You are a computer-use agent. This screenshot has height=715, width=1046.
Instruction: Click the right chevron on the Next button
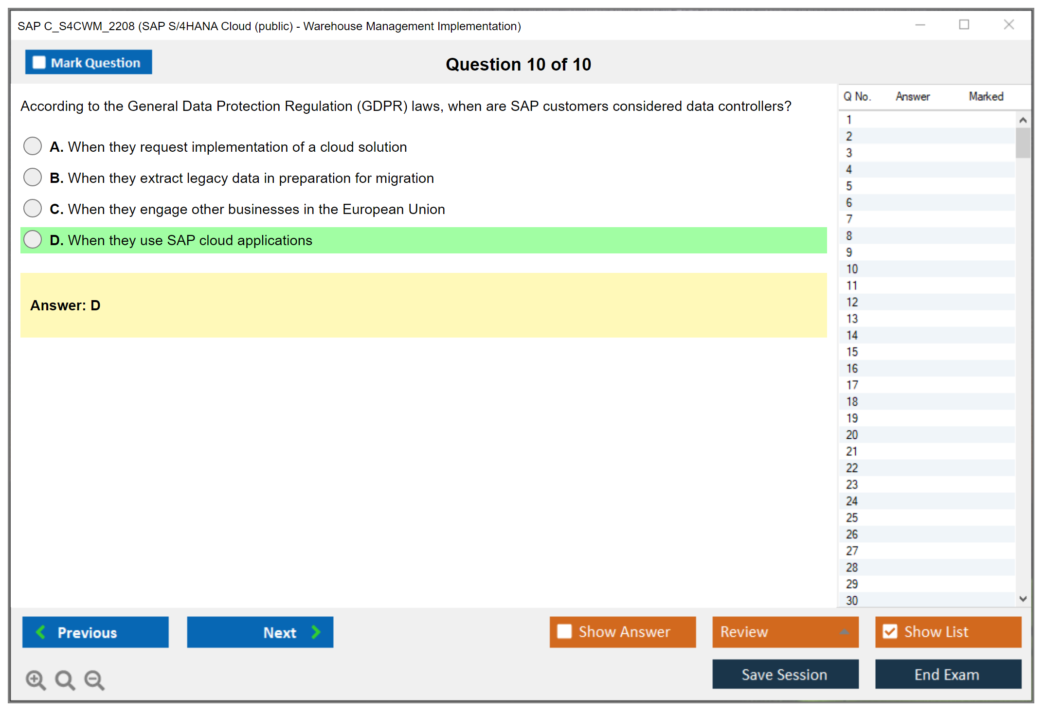[316, 632]
